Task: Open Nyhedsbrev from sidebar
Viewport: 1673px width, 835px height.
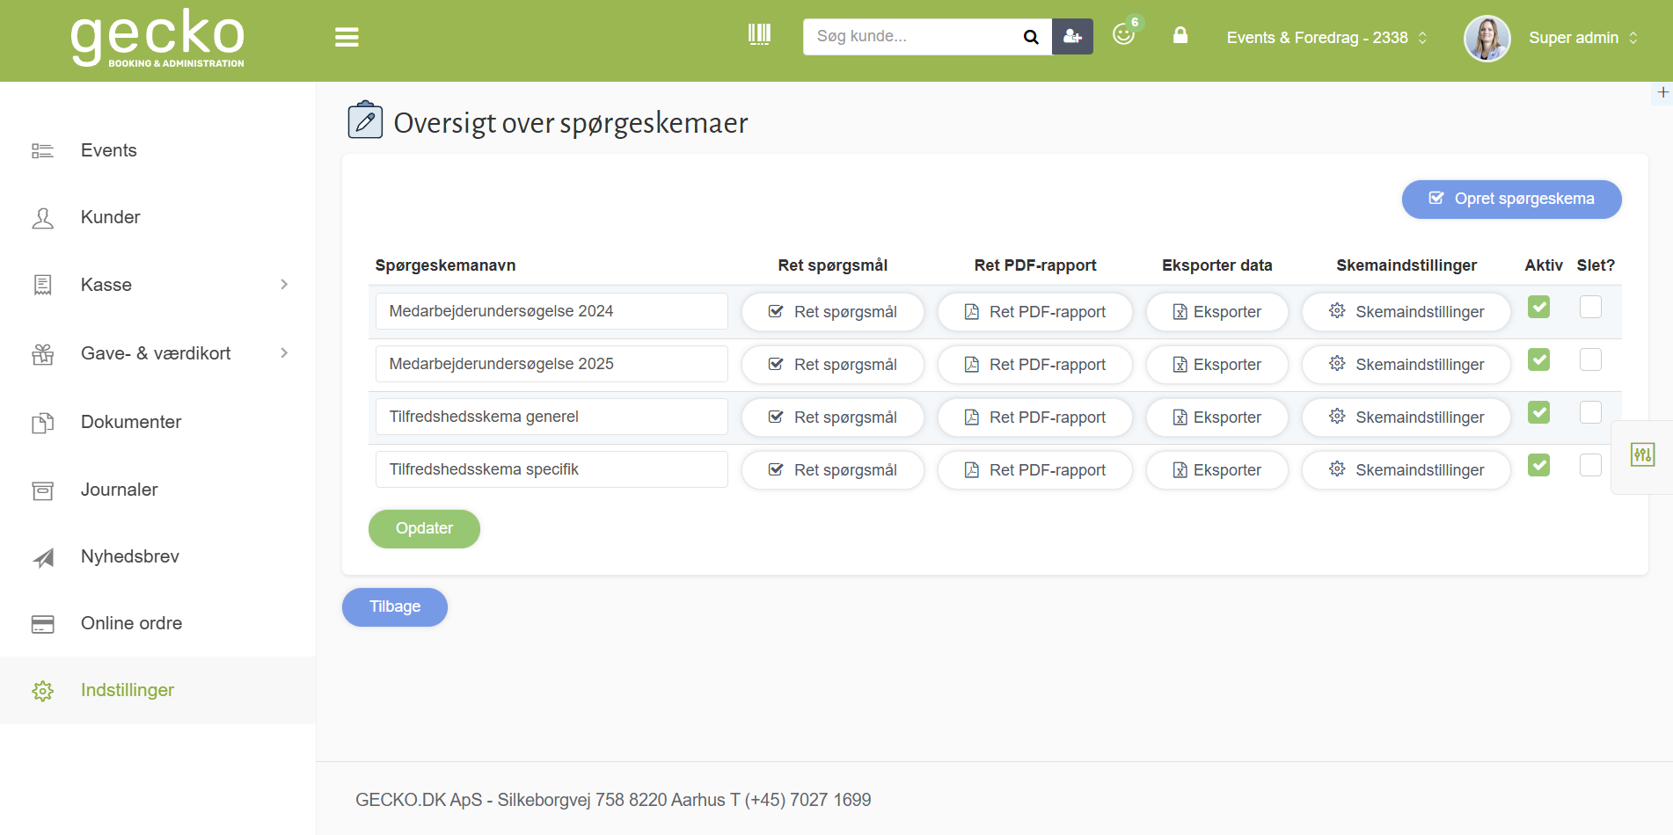Action: coord(129,556)
